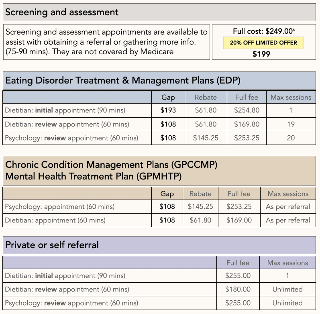This screenshot has width=320, height=314.
Task: Click the $169.80 full fee cell
Action: tap(247, 124)
